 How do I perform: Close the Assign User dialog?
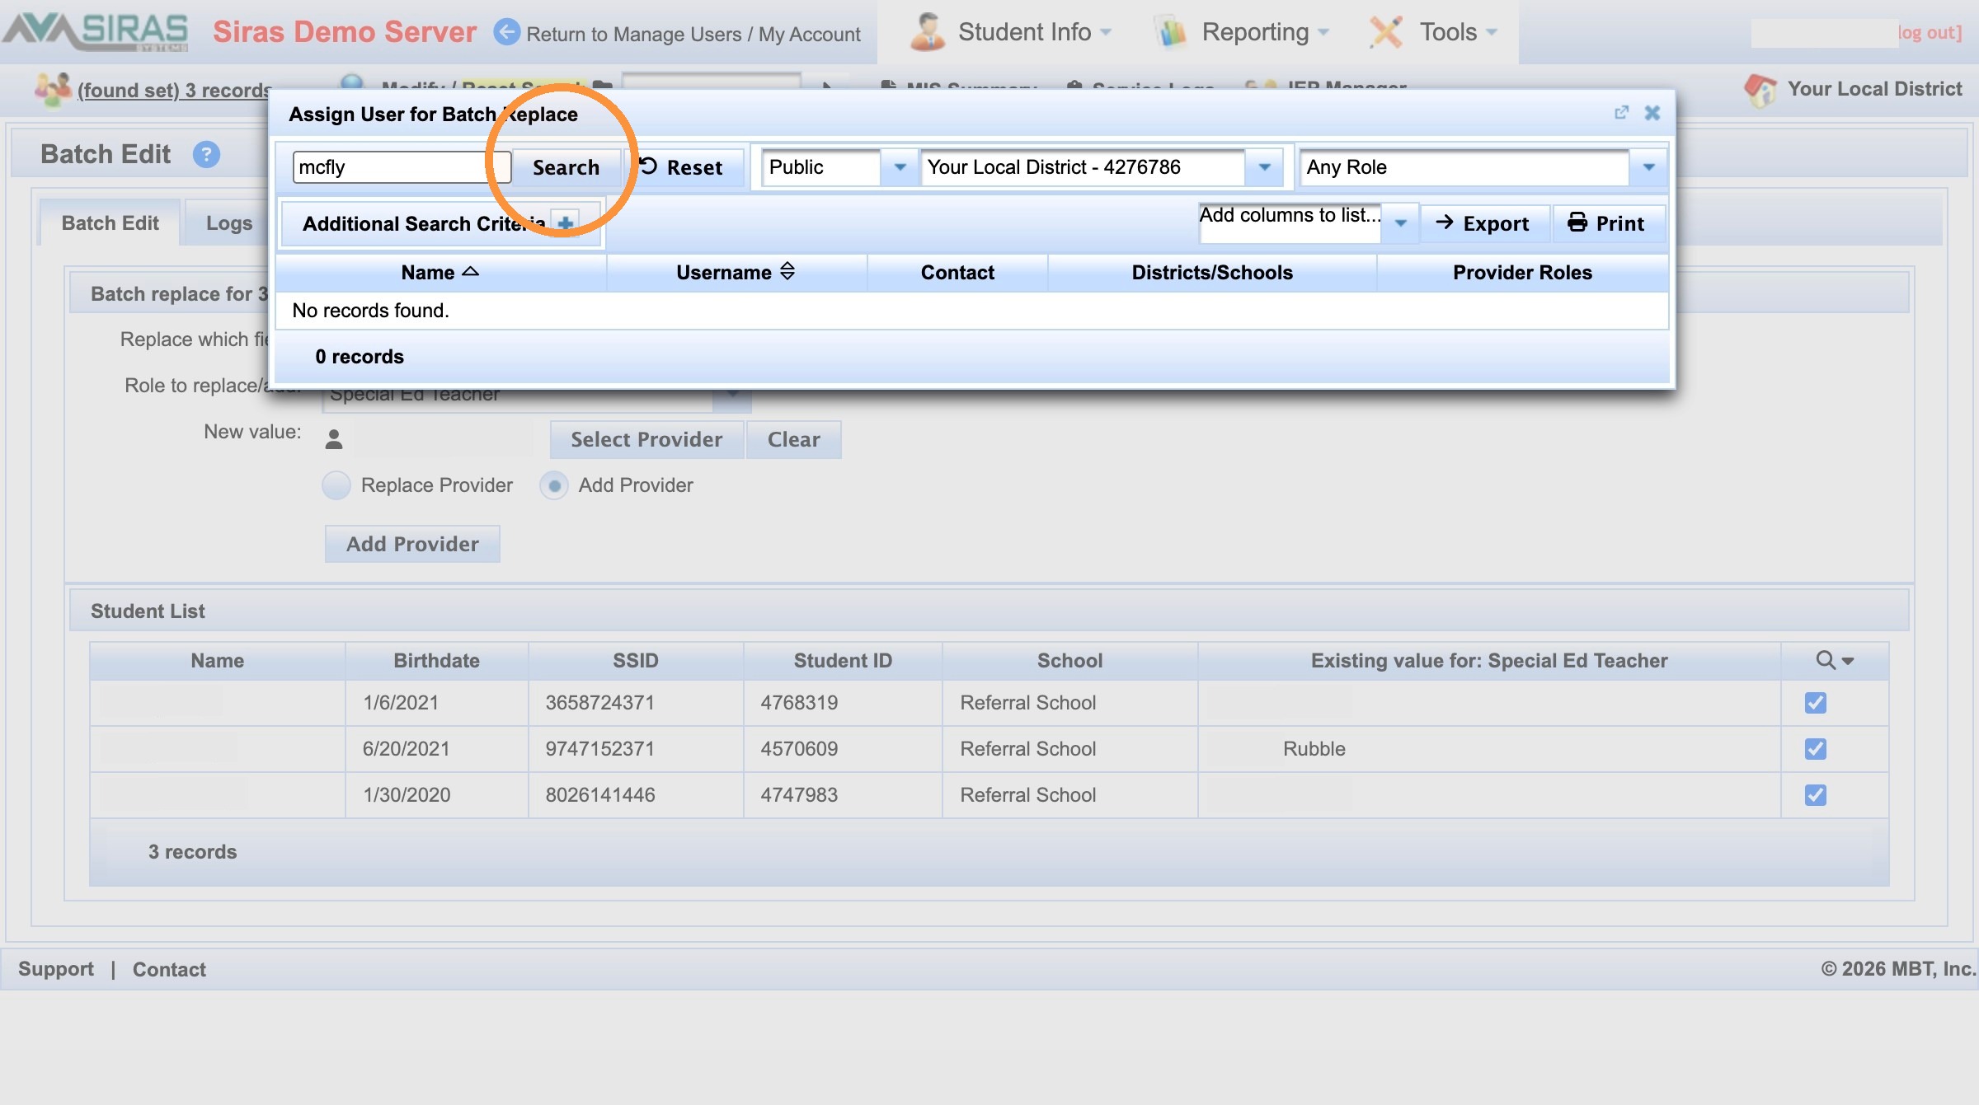click(1652, 113)
